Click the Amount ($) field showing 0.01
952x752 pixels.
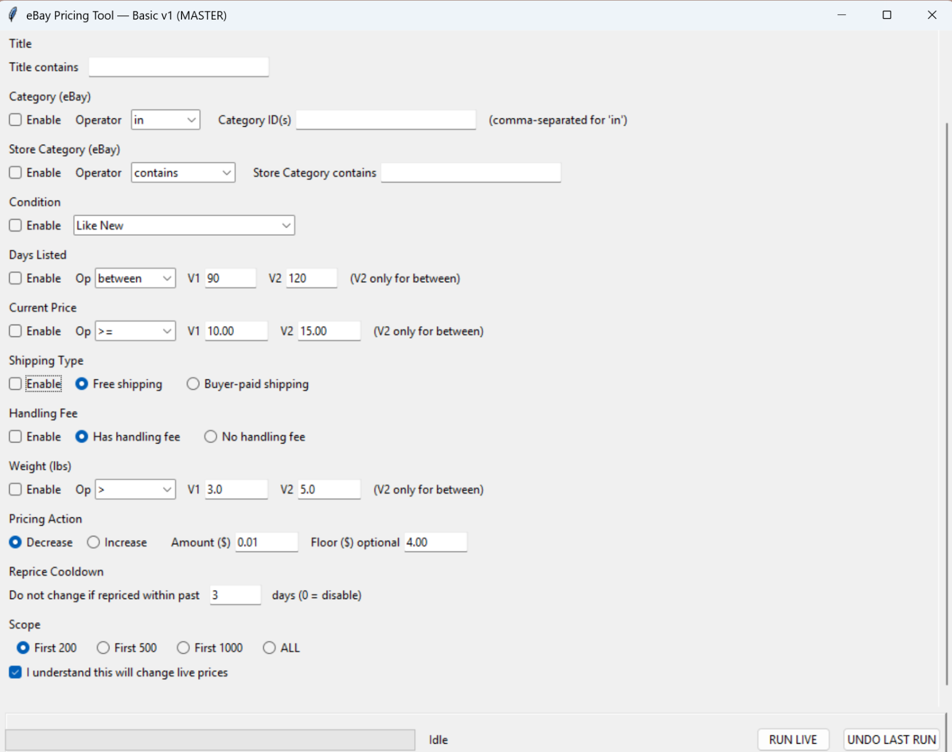[x=267, y=542]
